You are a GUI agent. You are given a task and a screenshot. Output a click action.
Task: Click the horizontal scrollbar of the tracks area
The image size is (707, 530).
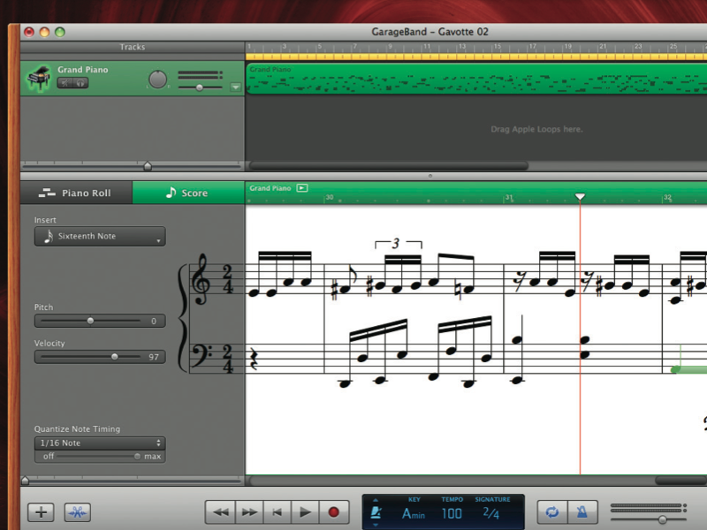click(x=389, y=166)
